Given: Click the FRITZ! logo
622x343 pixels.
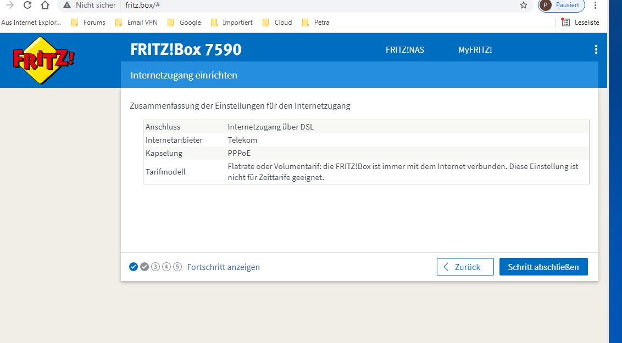Looking at the screenshot, I should pos(43,60).
